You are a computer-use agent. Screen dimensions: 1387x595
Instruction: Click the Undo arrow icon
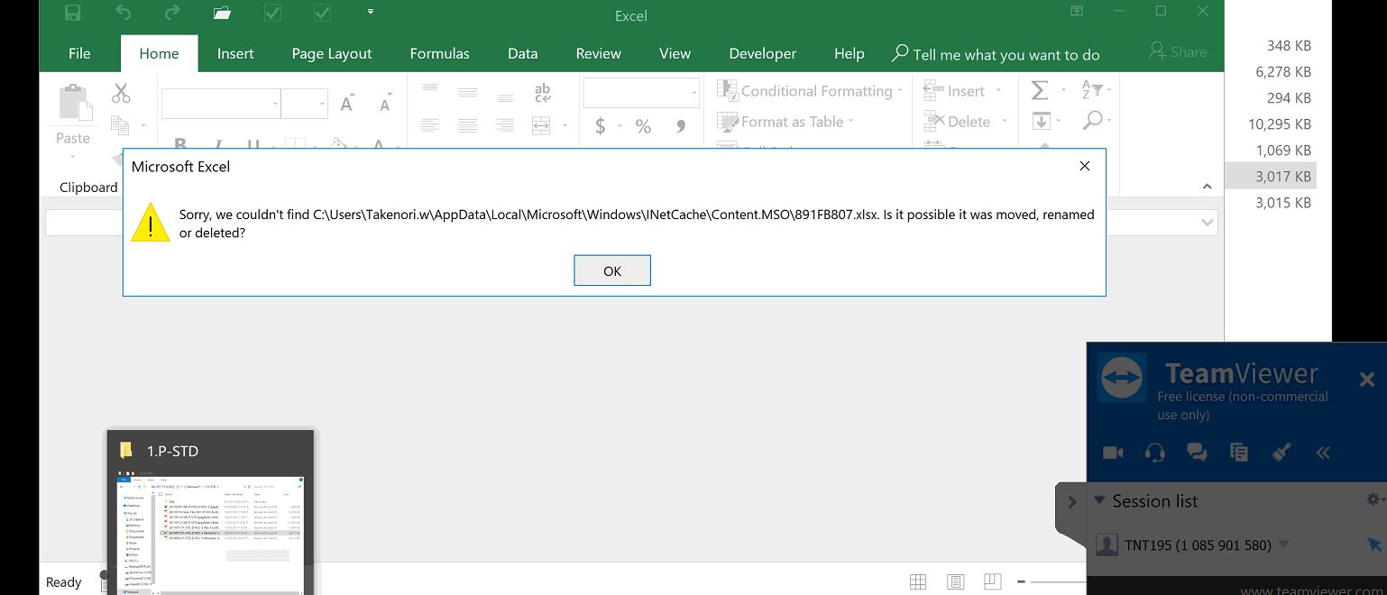tap(124, 13)
